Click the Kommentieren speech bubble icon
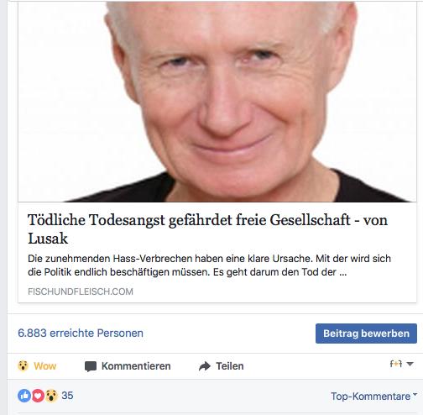The width and height of the screenshot is (423, 415). [x=91, y=366]
